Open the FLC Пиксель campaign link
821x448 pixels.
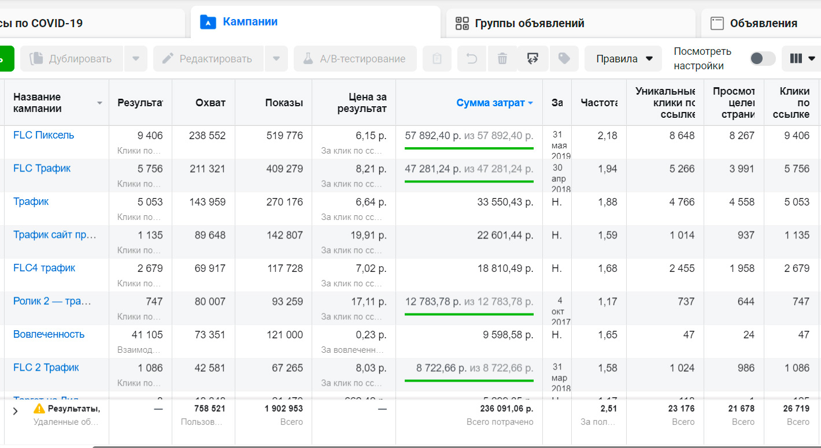coord(44,135)
